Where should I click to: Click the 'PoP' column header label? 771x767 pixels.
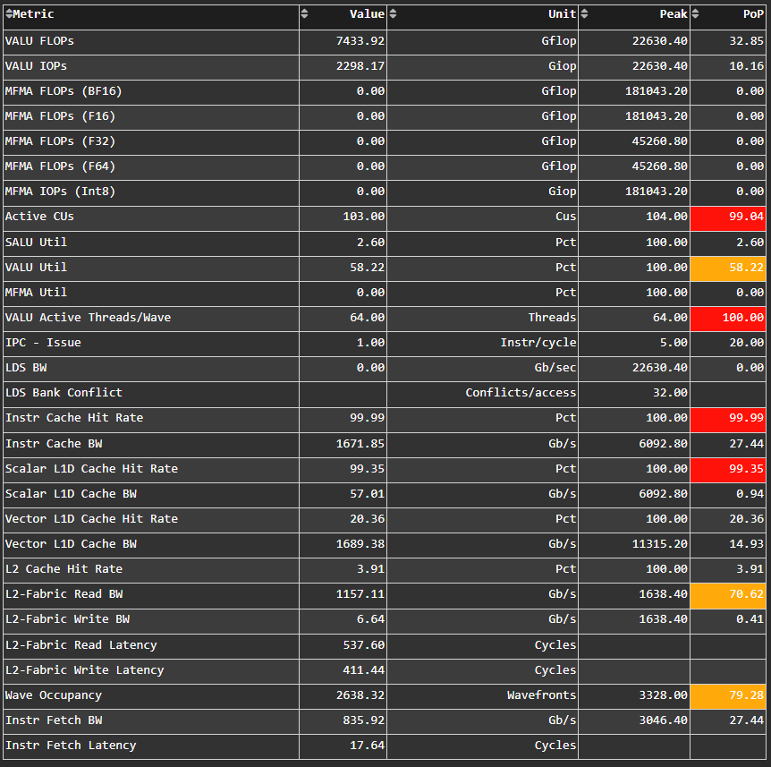click(x=753, y=14)
